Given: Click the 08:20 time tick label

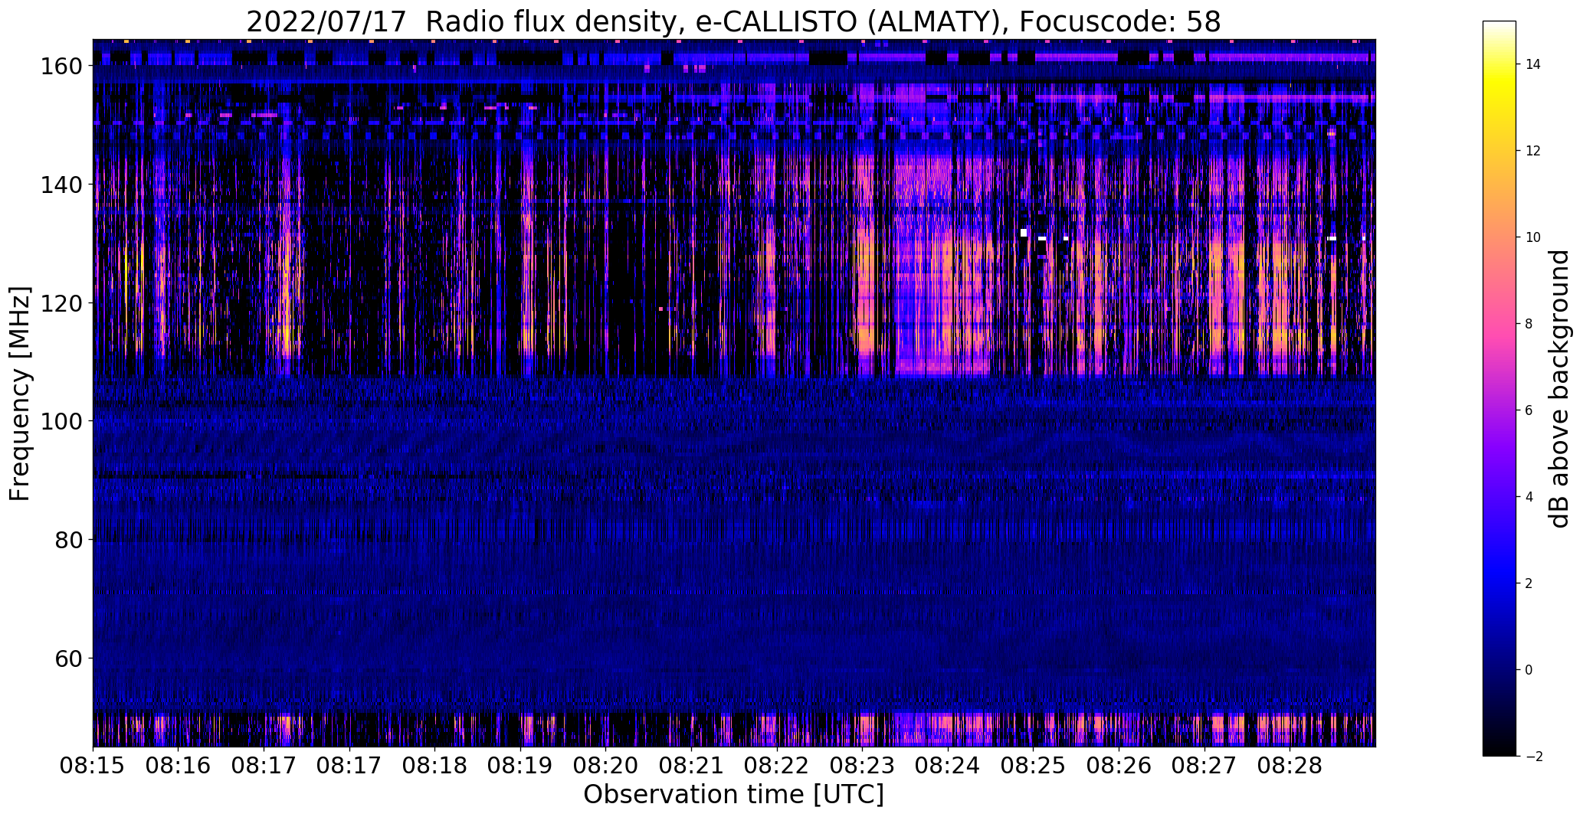Looking at the screenshot, I should point(605,766).
